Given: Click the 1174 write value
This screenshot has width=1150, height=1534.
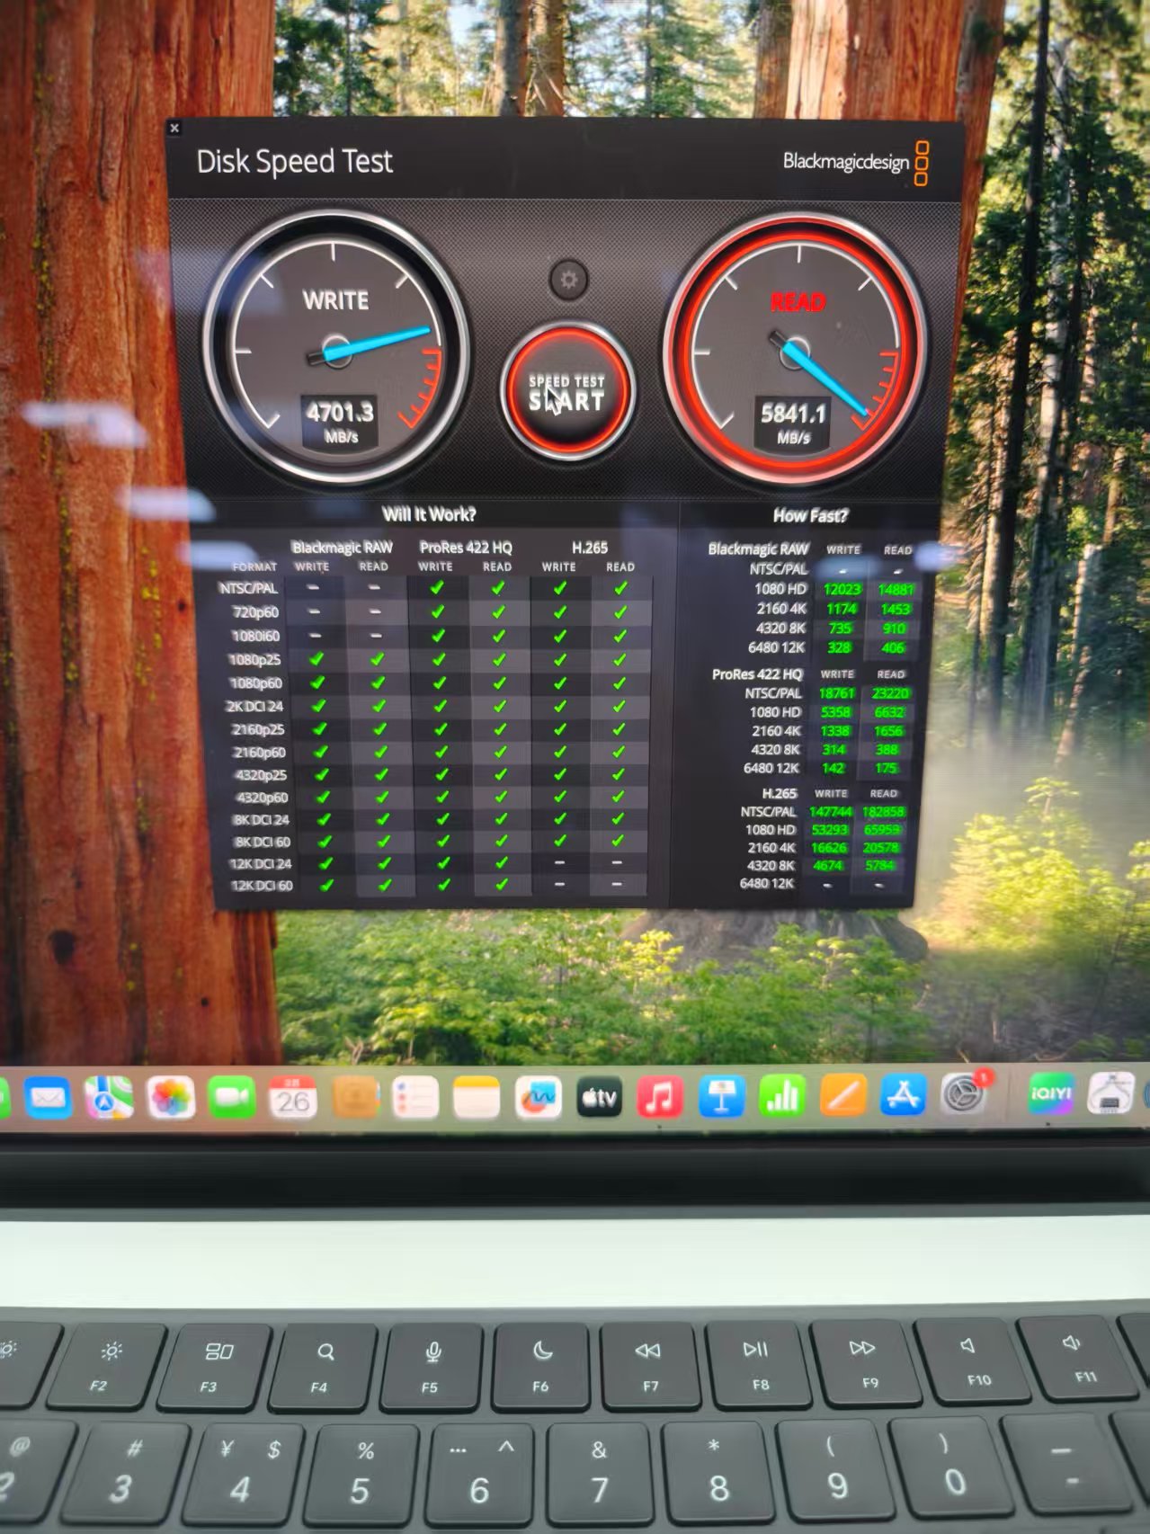Looking at the screenshot, I should 842,609.
